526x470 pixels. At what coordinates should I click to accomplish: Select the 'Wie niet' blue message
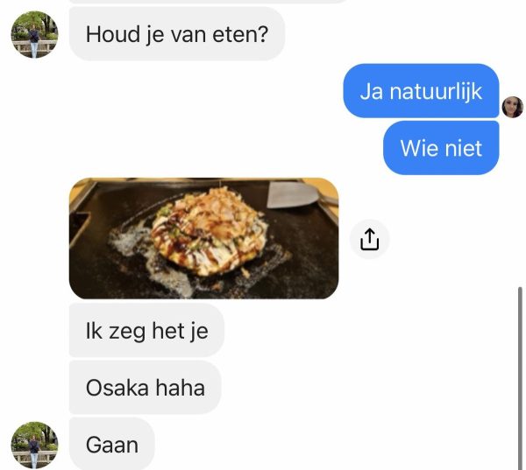[x=441, y=148]
